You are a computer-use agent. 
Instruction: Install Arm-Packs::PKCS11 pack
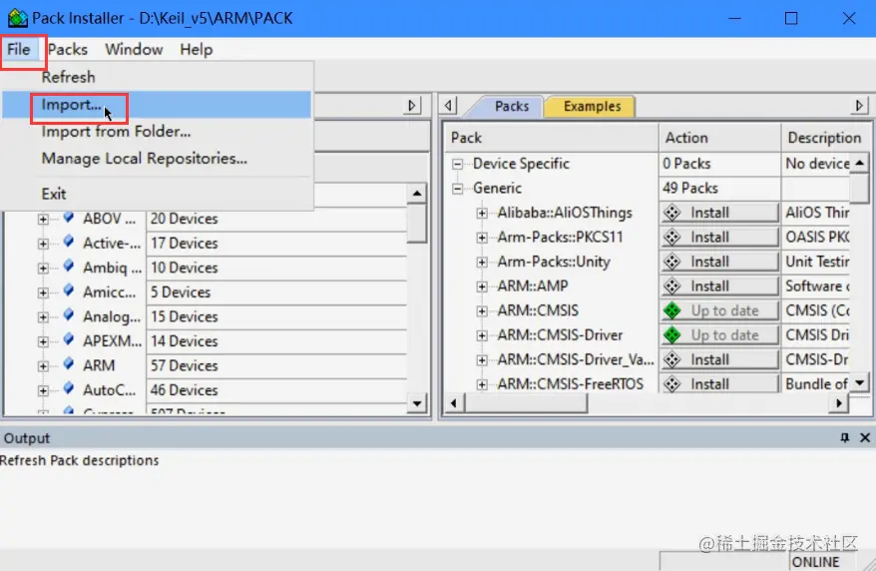(719, 238)
